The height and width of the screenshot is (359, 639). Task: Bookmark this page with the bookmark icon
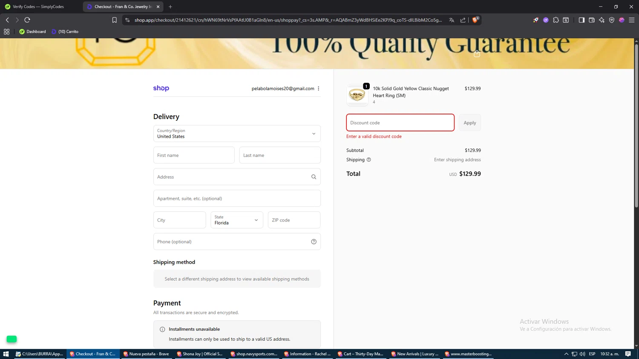(x=114, y=20)
